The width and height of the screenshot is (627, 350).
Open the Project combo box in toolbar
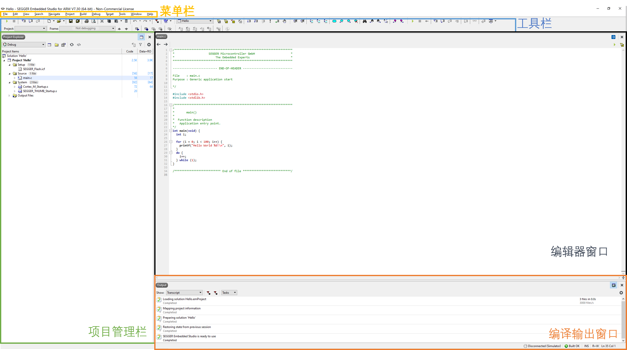[30, 28]
